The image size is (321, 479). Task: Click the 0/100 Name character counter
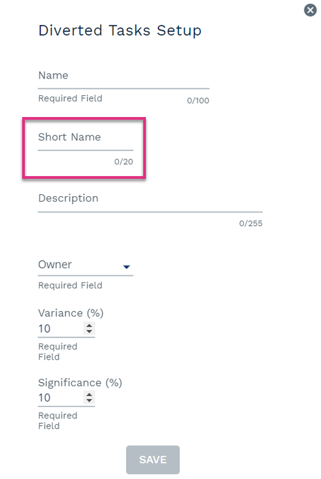tap(198, 100)
